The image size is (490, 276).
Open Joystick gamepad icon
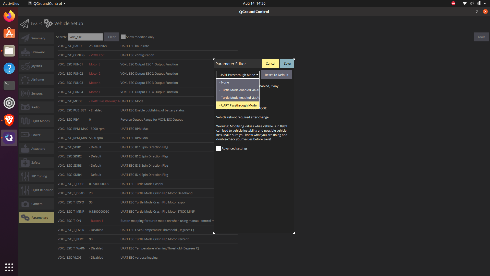pyautogui.click(x=25, y=66)
